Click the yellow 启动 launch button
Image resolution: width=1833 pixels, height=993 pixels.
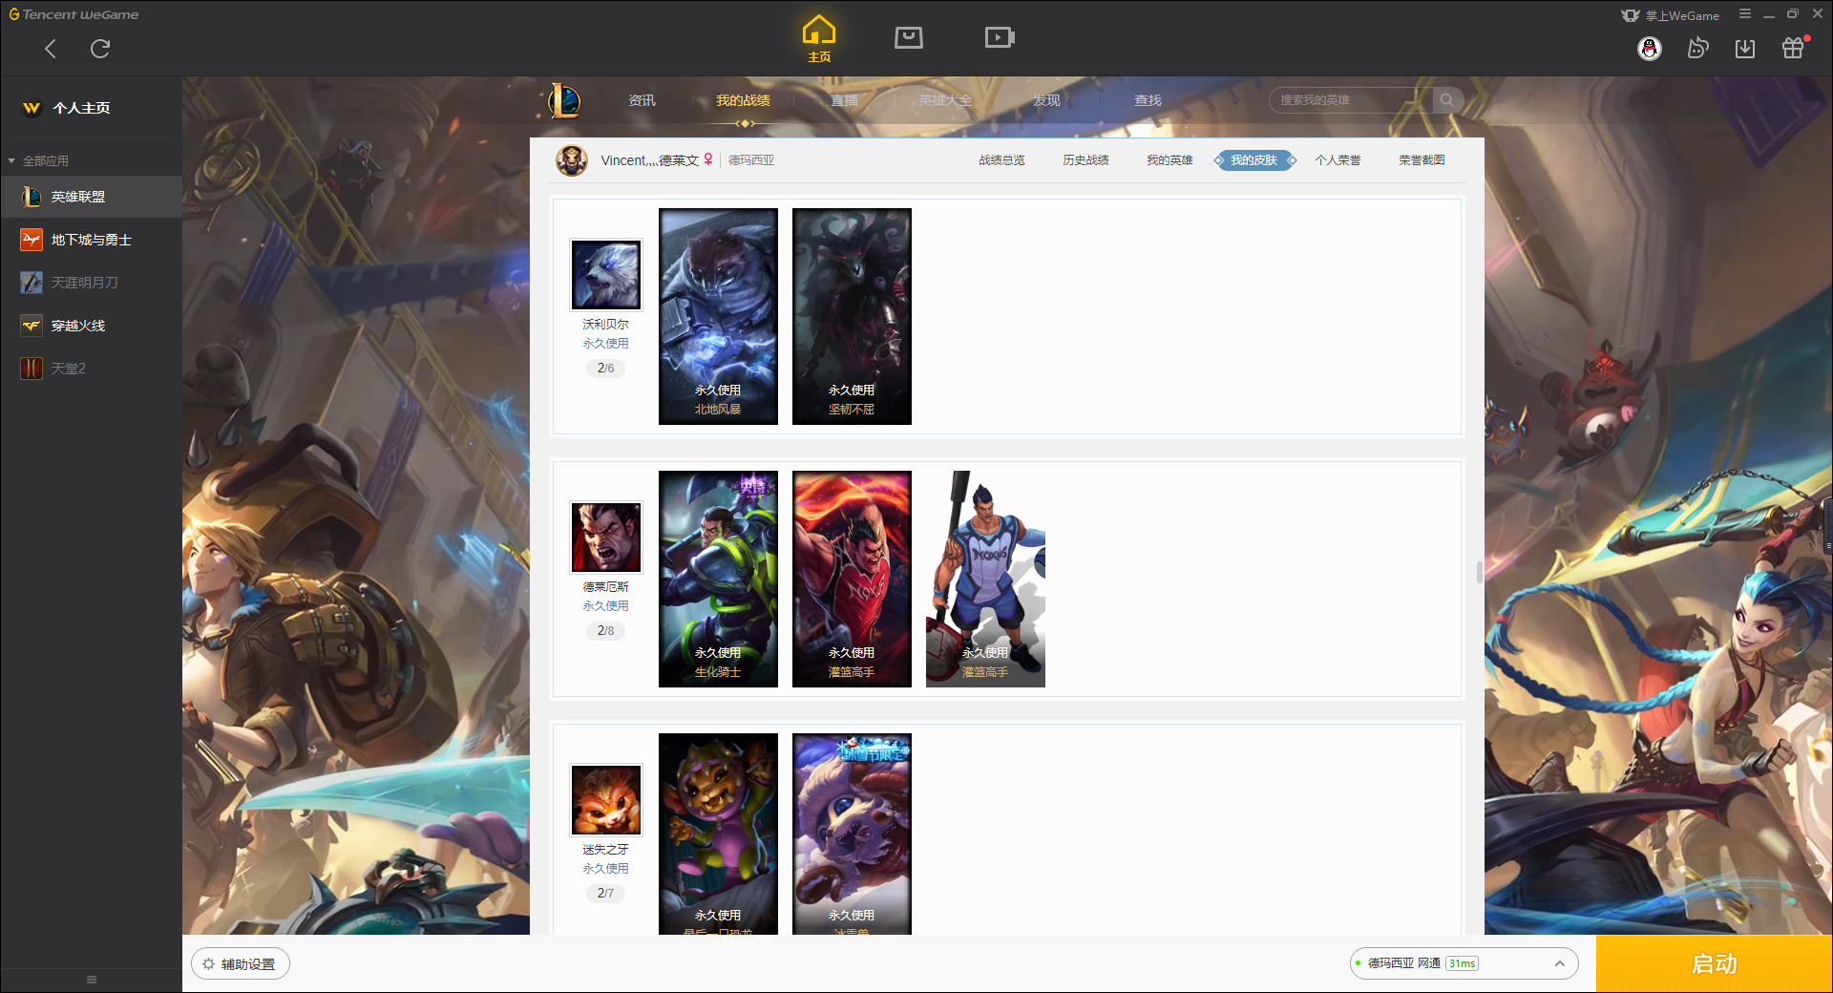(x=1714, y=964)
